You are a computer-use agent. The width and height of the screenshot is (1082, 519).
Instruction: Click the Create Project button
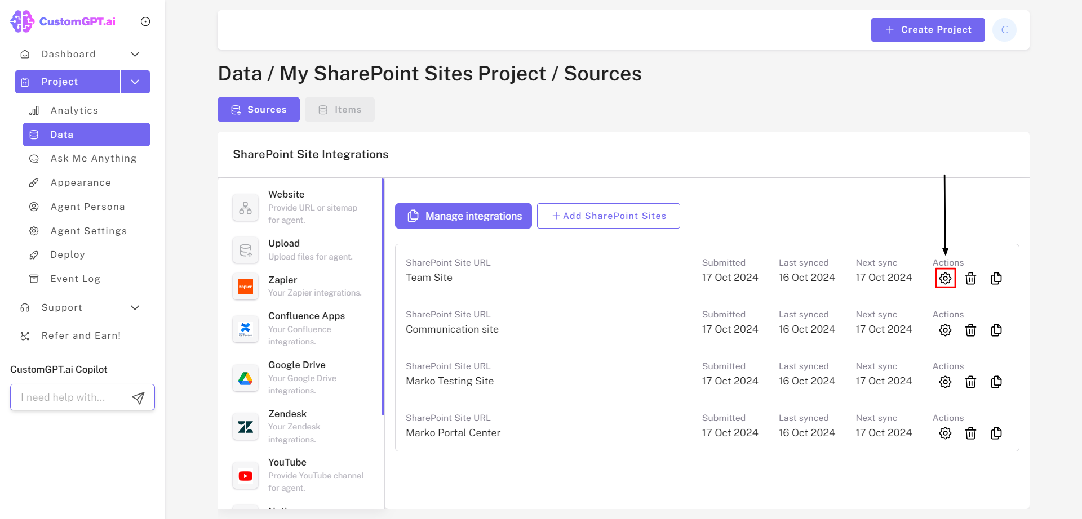[928, 30]
